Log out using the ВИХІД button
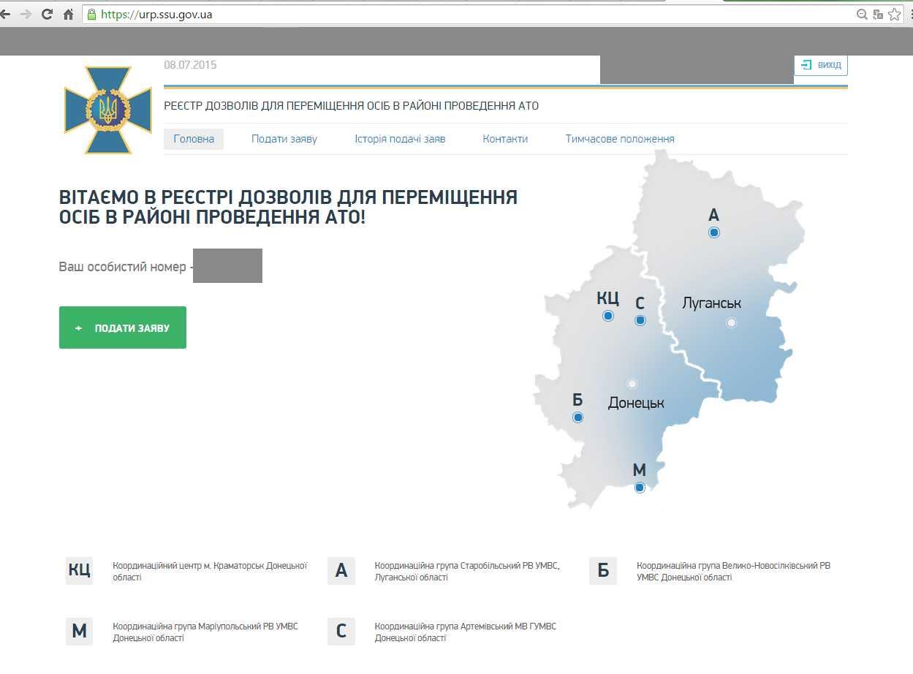Image resolution: width=913 pixels, height=674 pixels. click(x=821, y=65)
